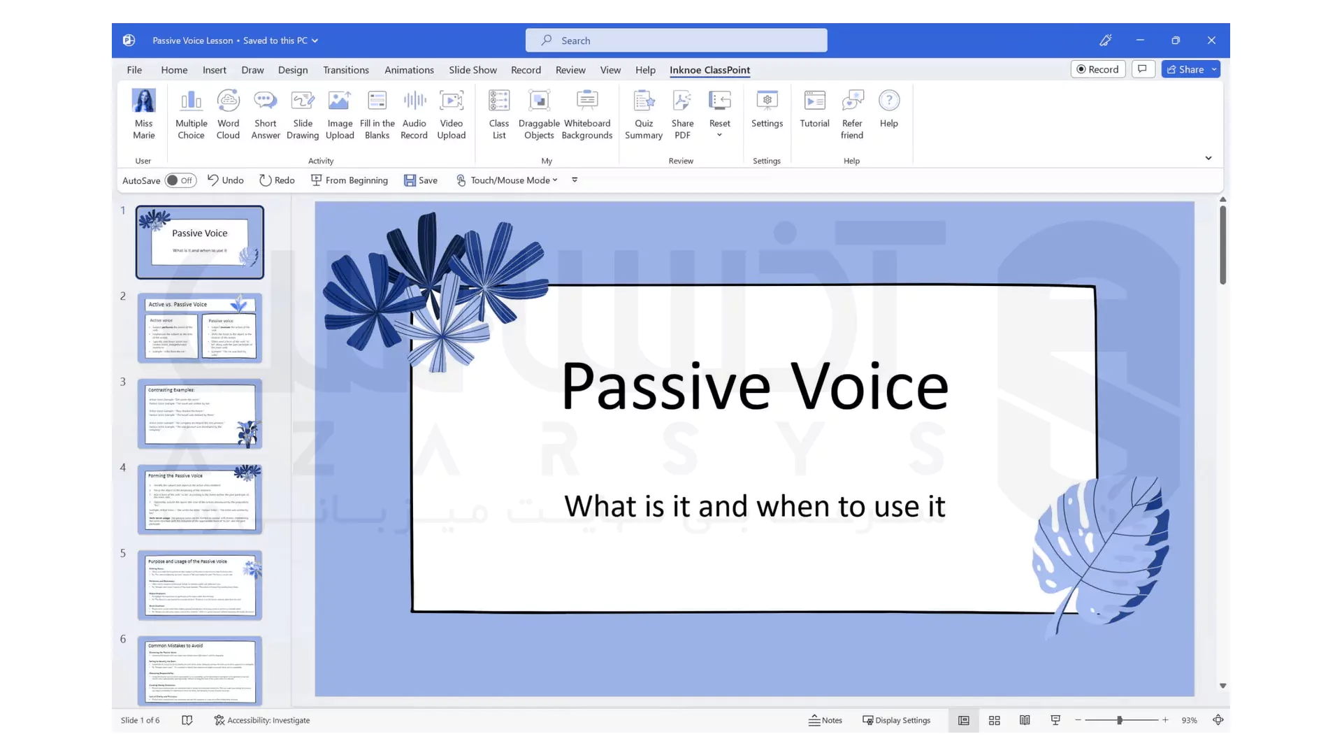Select the Word Cloud activity

tap(228, 110)
